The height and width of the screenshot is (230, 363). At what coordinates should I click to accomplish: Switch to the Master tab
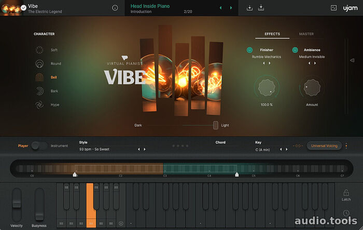(306, 34)
